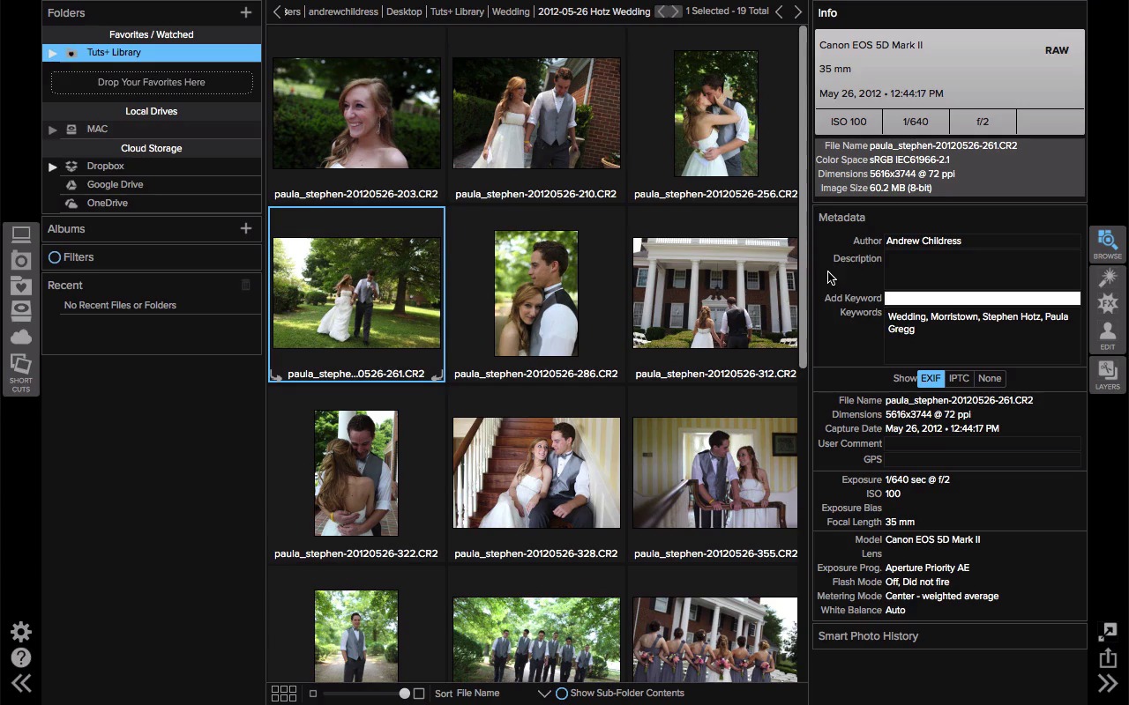The image size is (1129, 705).
Task: Click the small thumbnail size icon
Action: click(313, 694)
